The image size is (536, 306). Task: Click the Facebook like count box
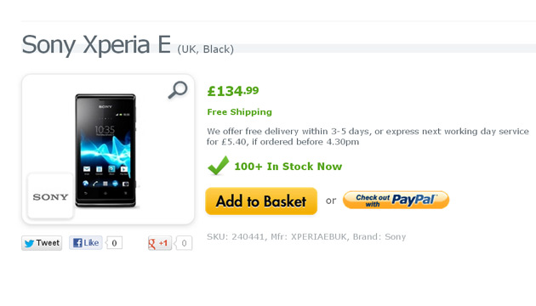(x=114, y=243)
